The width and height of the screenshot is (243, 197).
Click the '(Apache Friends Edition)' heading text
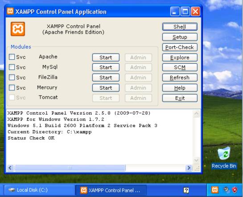pos(73,32)
